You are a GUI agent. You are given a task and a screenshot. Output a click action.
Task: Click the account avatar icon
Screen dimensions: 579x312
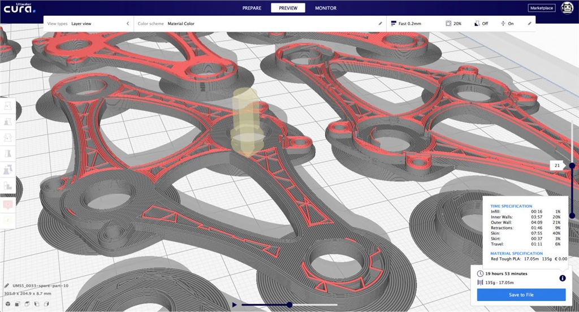pos(566,8)
